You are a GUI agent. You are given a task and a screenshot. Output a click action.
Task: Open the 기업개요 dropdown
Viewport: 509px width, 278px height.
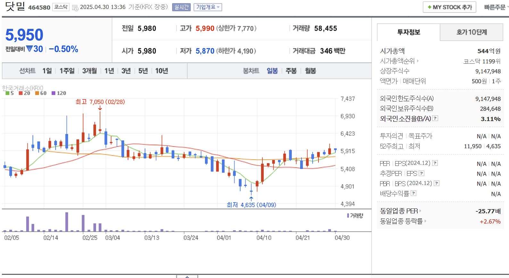208,7
